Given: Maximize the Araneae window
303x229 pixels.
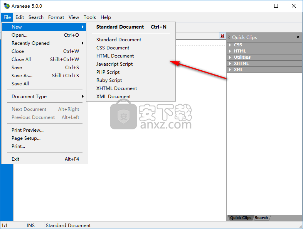Looking at the screenshot, I should [x=276, y=6].
